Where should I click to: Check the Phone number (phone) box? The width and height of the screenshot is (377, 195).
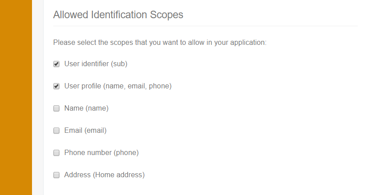56,153
